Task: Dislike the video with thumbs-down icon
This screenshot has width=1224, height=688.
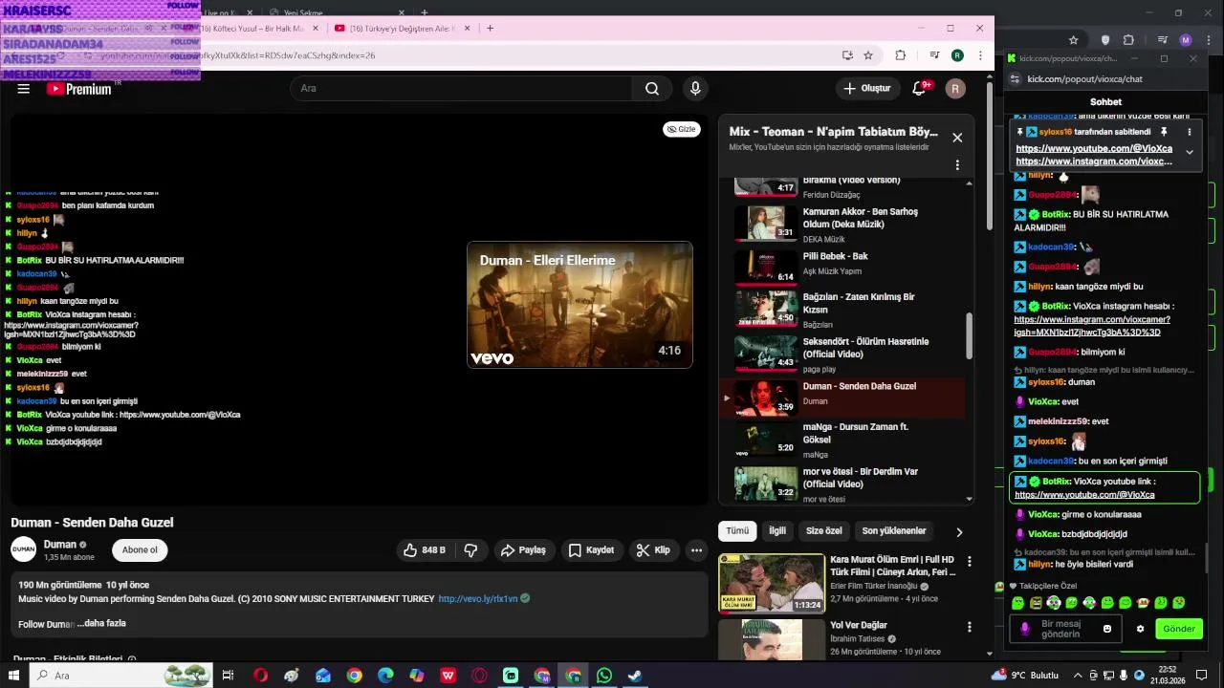Action: pyautogui.click(x=470, y=550)
